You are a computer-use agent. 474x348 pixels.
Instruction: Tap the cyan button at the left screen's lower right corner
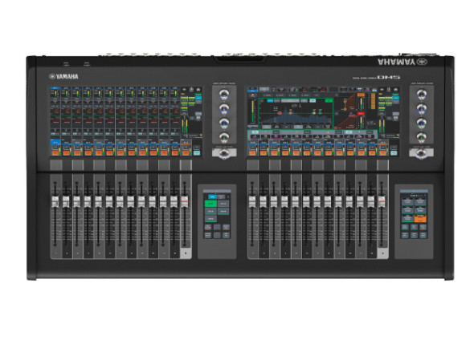click(197, 153)
